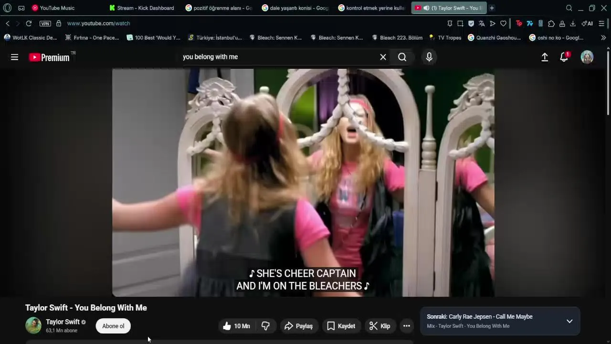Open the YouTube hamburger guide menu
Viewport: 611px width, 344px height.
(x=15, y=57)
